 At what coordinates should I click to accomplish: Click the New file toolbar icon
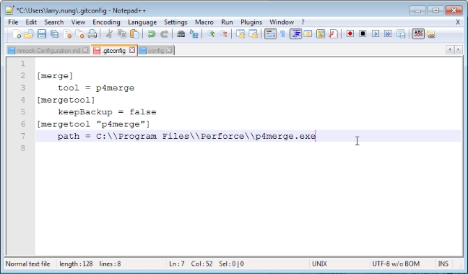pos(17,34)
